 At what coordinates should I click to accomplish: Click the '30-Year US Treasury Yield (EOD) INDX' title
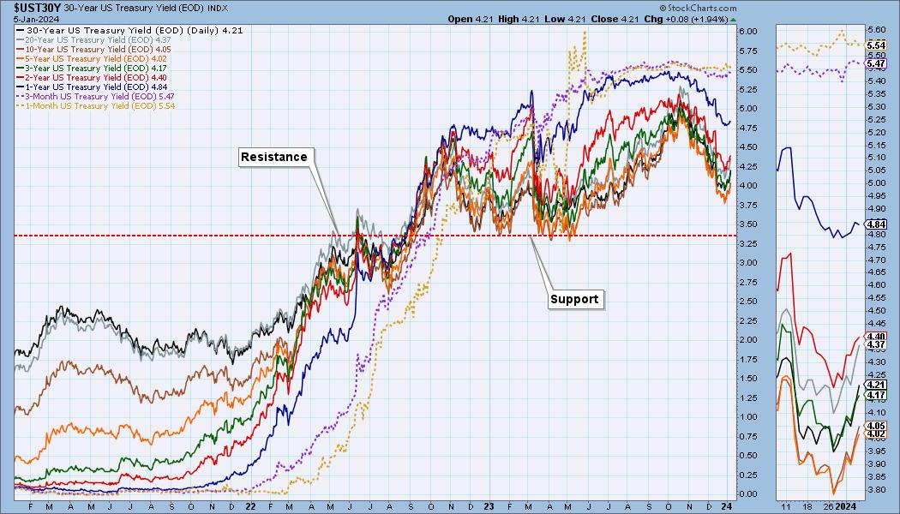point(146,8)
